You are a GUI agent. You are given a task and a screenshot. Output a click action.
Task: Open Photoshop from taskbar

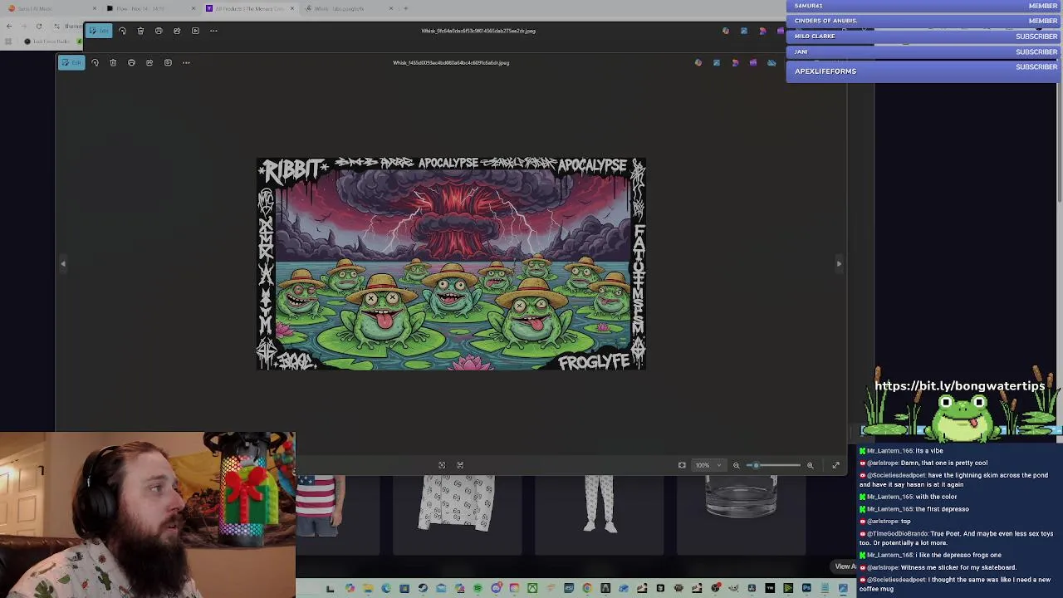coord(806,589)
